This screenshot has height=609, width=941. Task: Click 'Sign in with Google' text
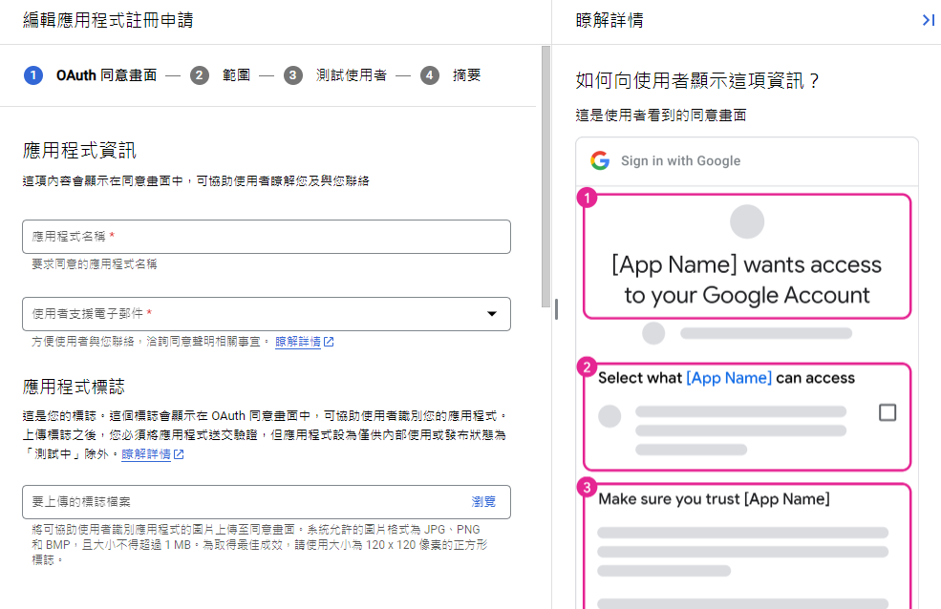coord(680,160)
